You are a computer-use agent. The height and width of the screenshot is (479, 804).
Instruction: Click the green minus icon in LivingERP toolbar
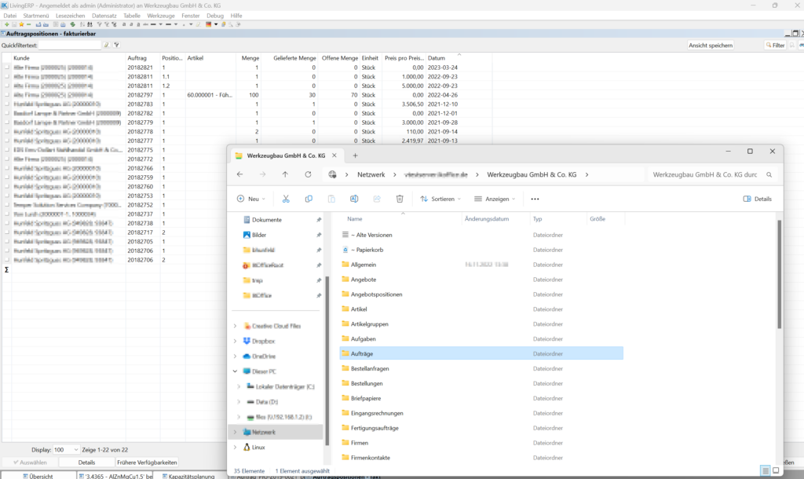[28, 24]
